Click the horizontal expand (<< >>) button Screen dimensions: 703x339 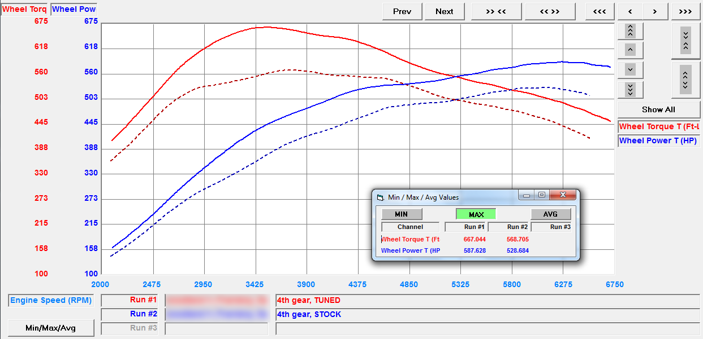coord(550,11)
